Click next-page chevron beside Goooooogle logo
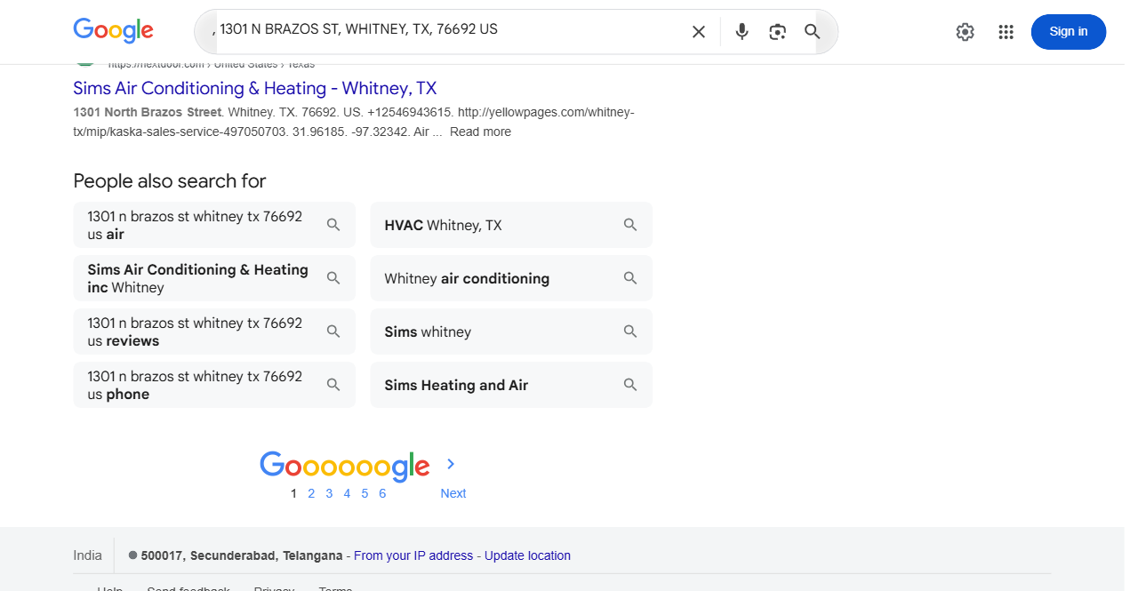This screenshot has height=591, width=1138. [451, 464]
